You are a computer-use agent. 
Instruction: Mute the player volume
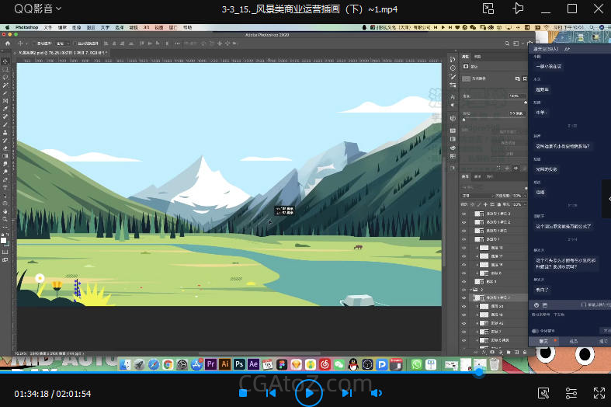(x=377, y=393)
